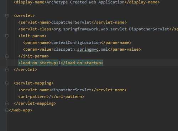
Task: Toggle fold at closing init-param tag
Action: pyautogui.click(x=7, y=56)
